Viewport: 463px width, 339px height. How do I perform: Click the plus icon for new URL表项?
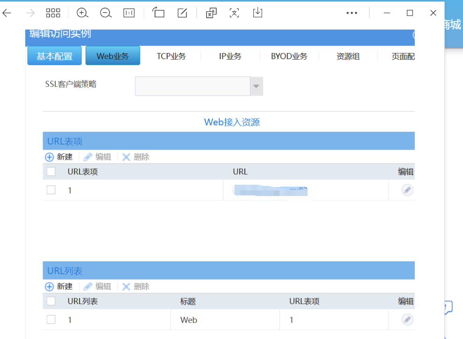point(49,157)
